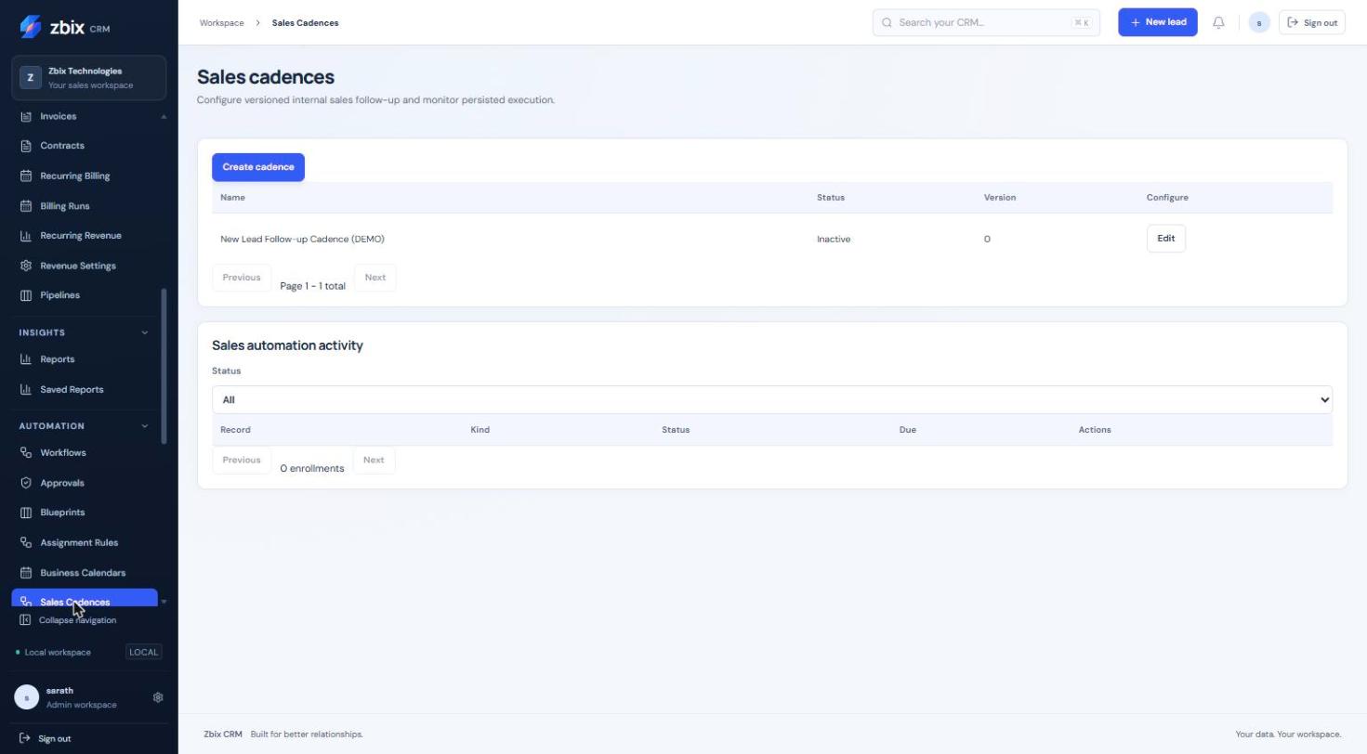Click the Reports chart icon

(26, 359)
